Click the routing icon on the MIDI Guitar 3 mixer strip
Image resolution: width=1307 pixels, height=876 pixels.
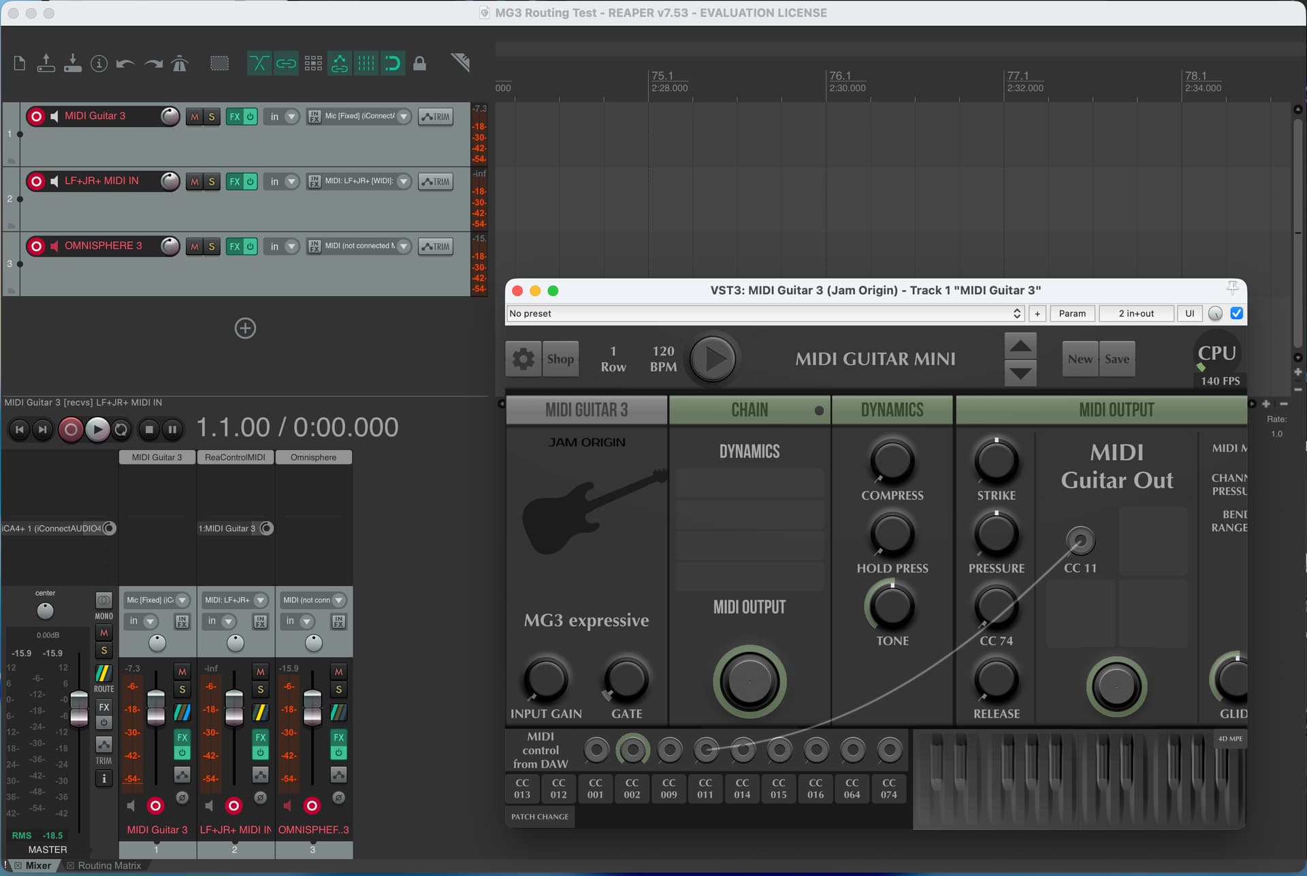tap(182, 713)
